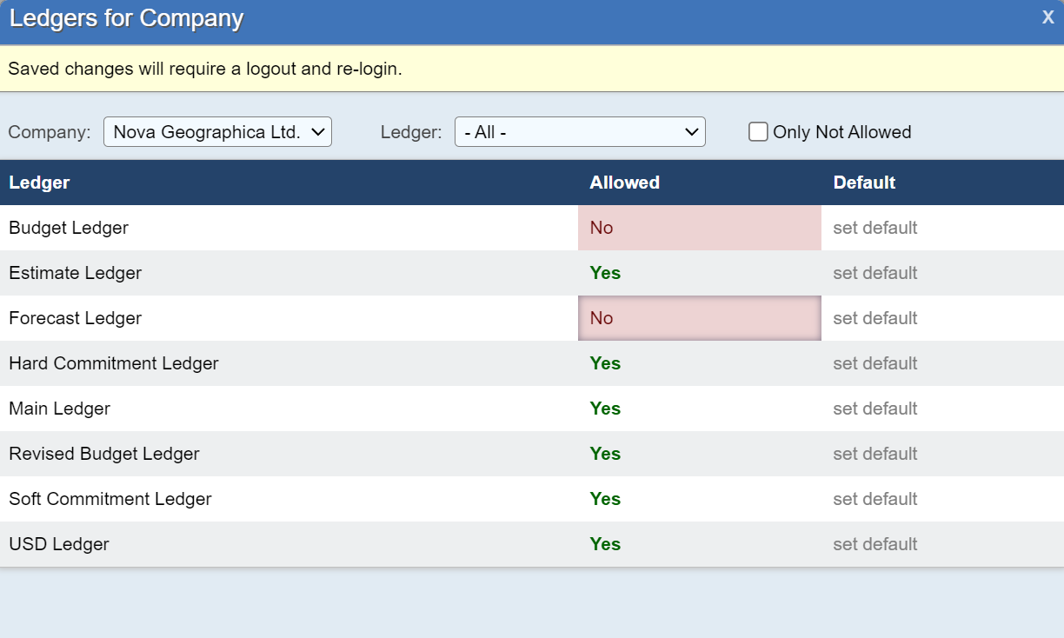Click the Default column header
The width and height of the screenshot is (1064, 638).
[x=864, y=183]
